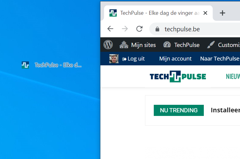
Task: Close the TechPulse browser tab
Action: click(205, 13)
